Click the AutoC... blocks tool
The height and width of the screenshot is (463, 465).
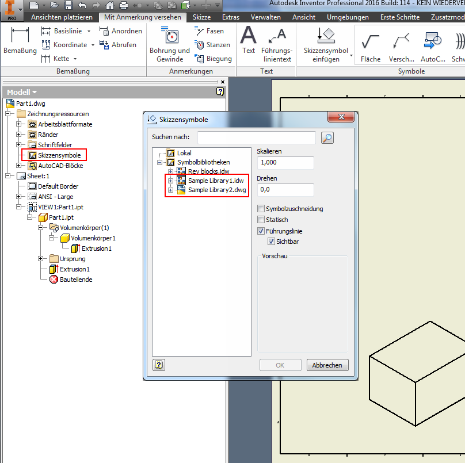pos(433,47)
